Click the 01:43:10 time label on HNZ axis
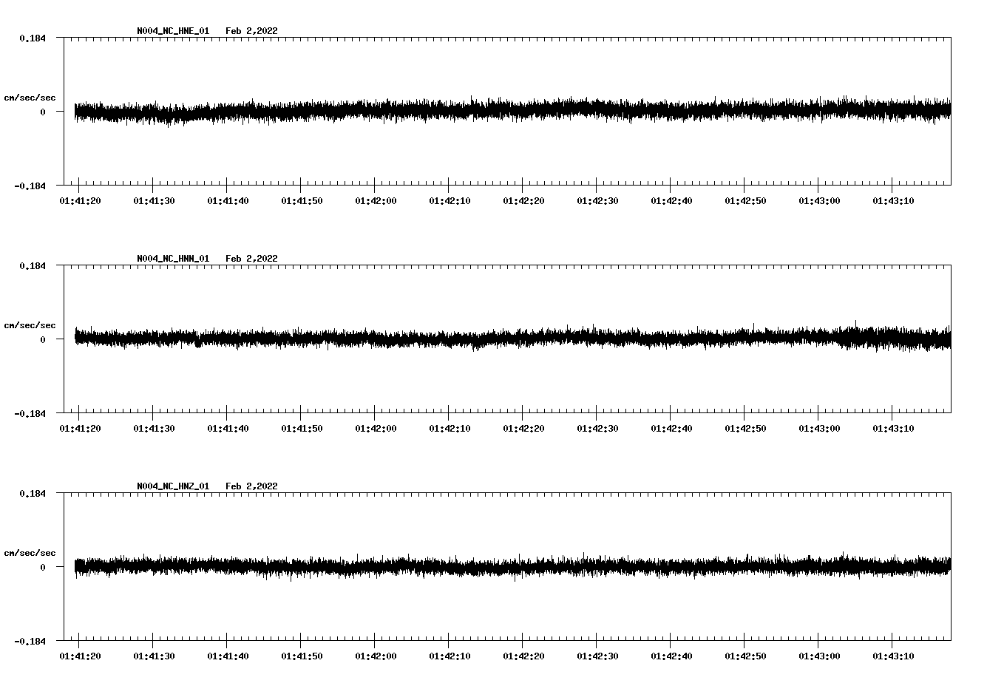Screen dimensions: 1004x683 893,656
